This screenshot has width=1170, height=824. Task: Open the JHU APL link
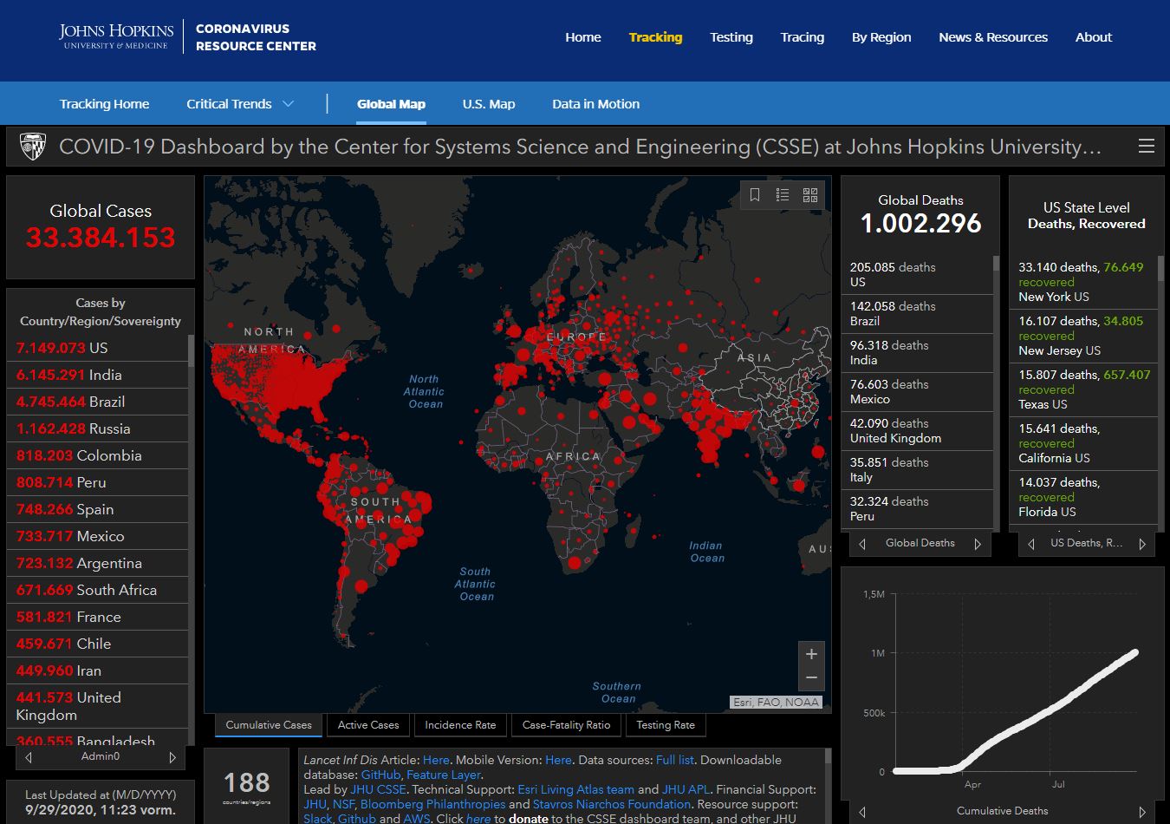[686, 789]
